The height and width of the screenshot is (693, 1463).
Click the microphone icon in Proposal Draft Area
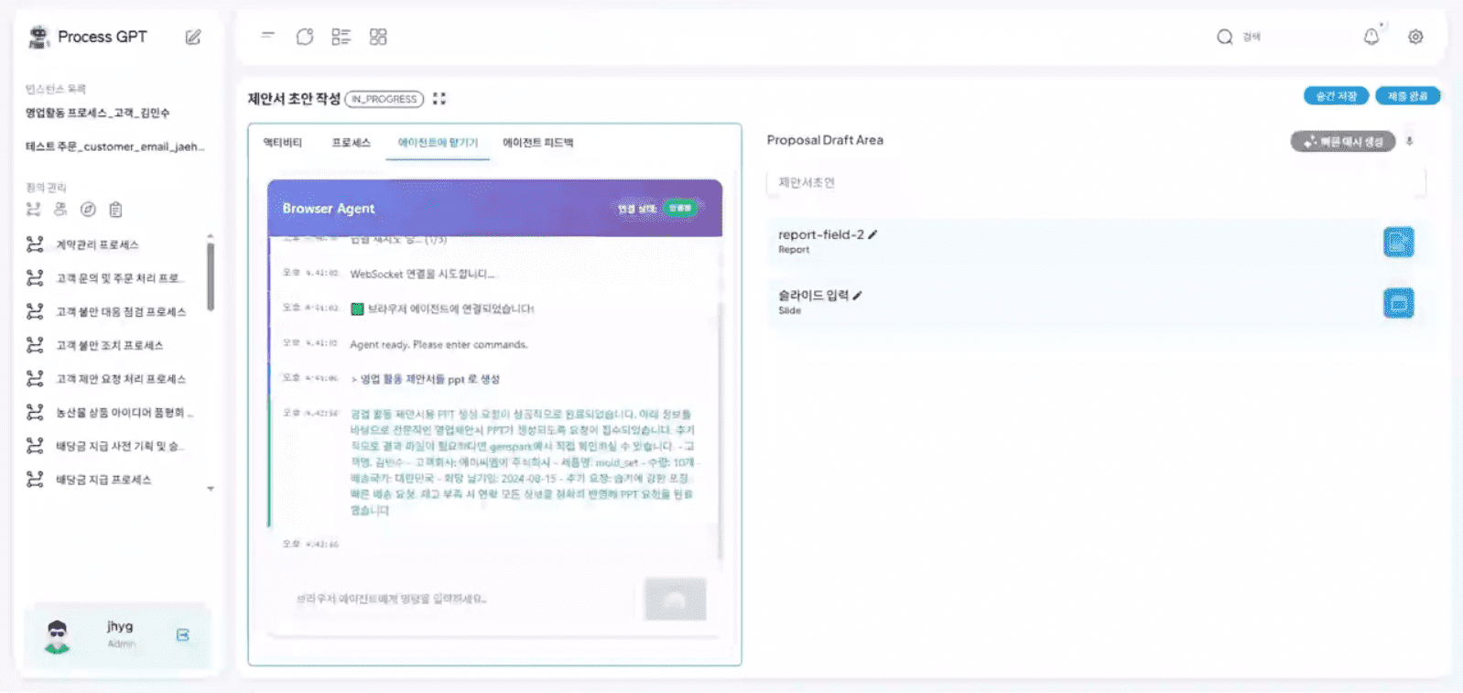pos(1410,141)
